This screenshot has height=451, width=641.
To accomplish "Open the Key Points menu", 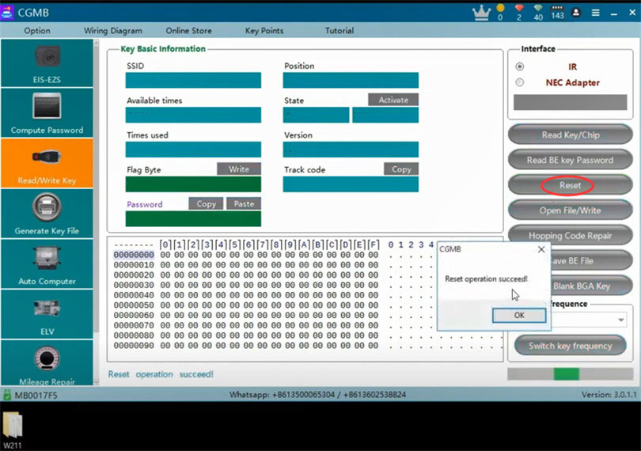I will coord(264,31).
